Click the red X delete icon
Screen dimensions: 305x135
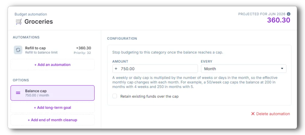[253, 114]
